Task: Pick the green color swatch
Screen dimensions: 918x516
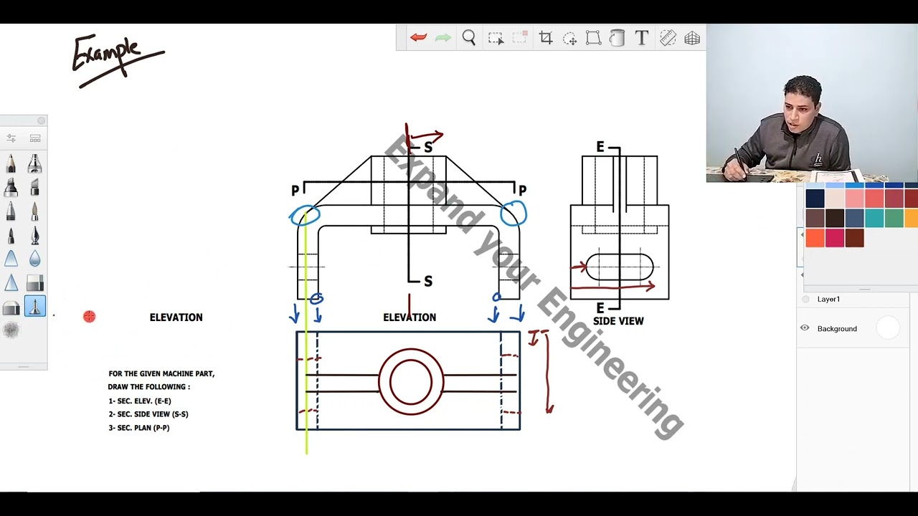Action: pyautogui.click(x=894, y=218)
